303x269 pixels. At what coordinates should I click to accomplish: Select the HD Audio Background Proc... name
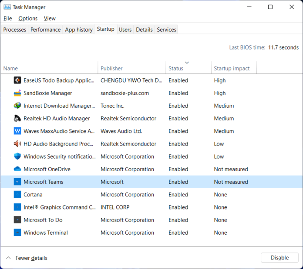(58, 144)
